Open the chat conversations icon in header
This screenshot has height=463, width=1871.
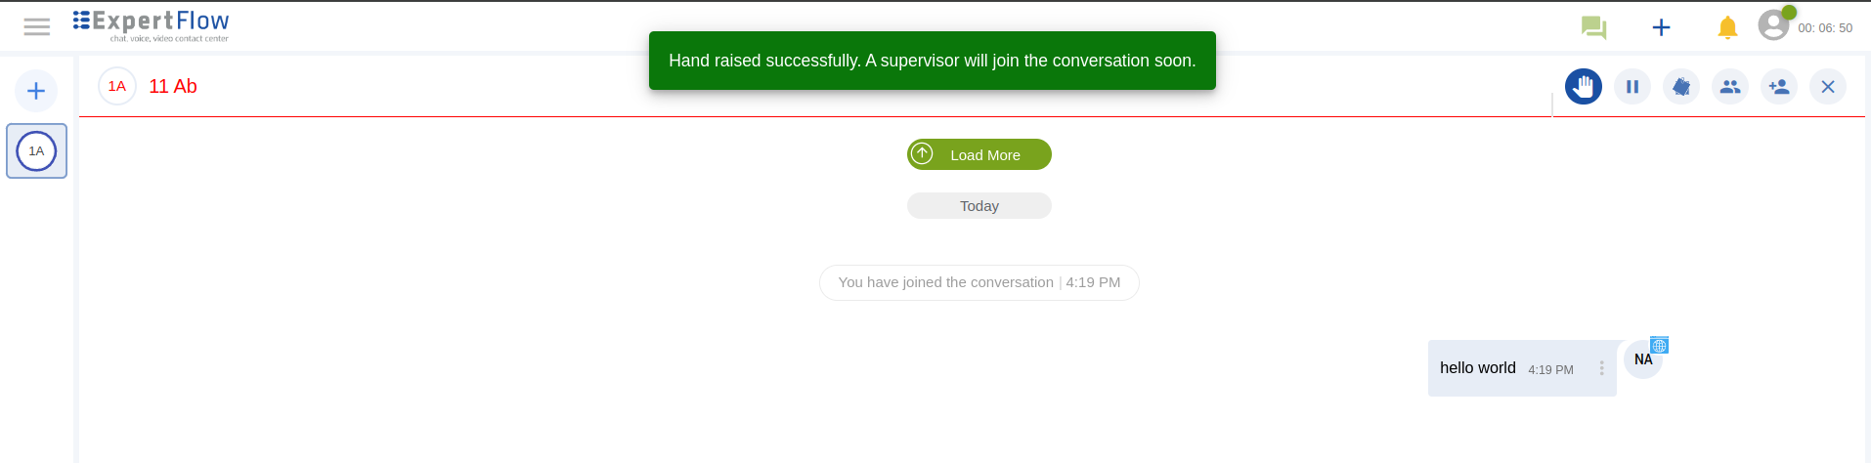1593,27
